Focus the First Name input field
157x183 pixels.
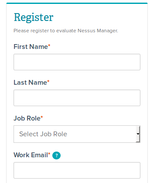(77, 62)
